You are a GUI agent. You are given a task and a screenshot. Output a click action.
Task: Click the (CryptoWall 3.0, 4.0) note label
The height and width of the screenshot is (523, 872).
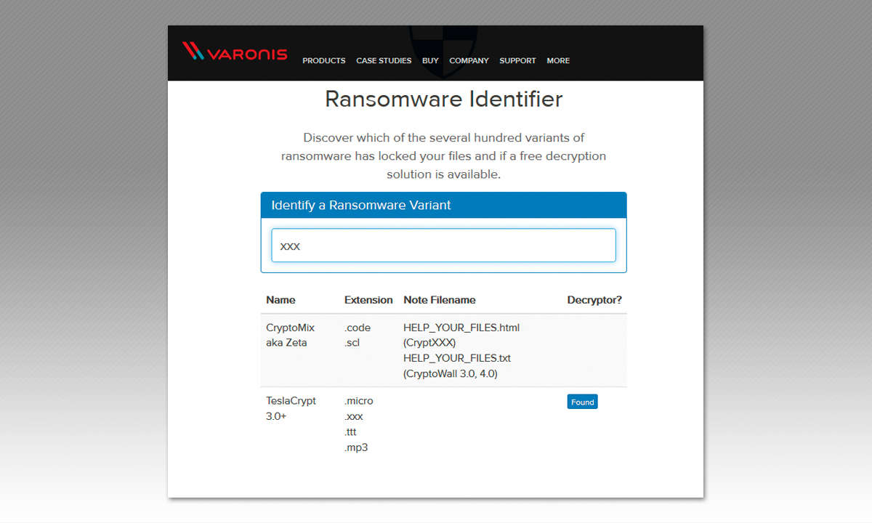[x=451, y=374]
